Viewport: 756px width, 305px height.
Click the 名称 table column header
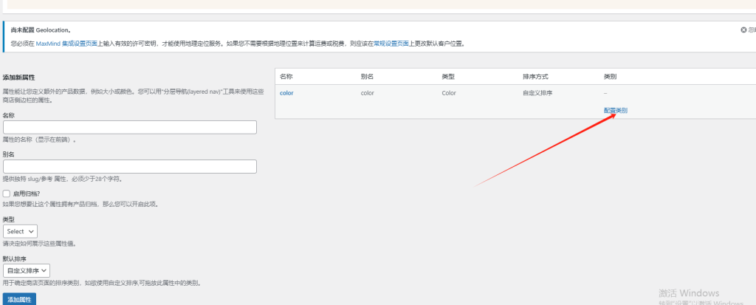click(x=286, y=77)
